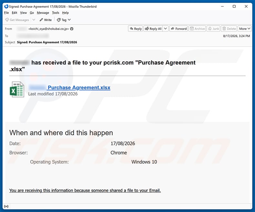Open the Edit menu
Image resolution: width=255 pixels, height=212 pixels.
pyautogui.click(x=15, y=13)
